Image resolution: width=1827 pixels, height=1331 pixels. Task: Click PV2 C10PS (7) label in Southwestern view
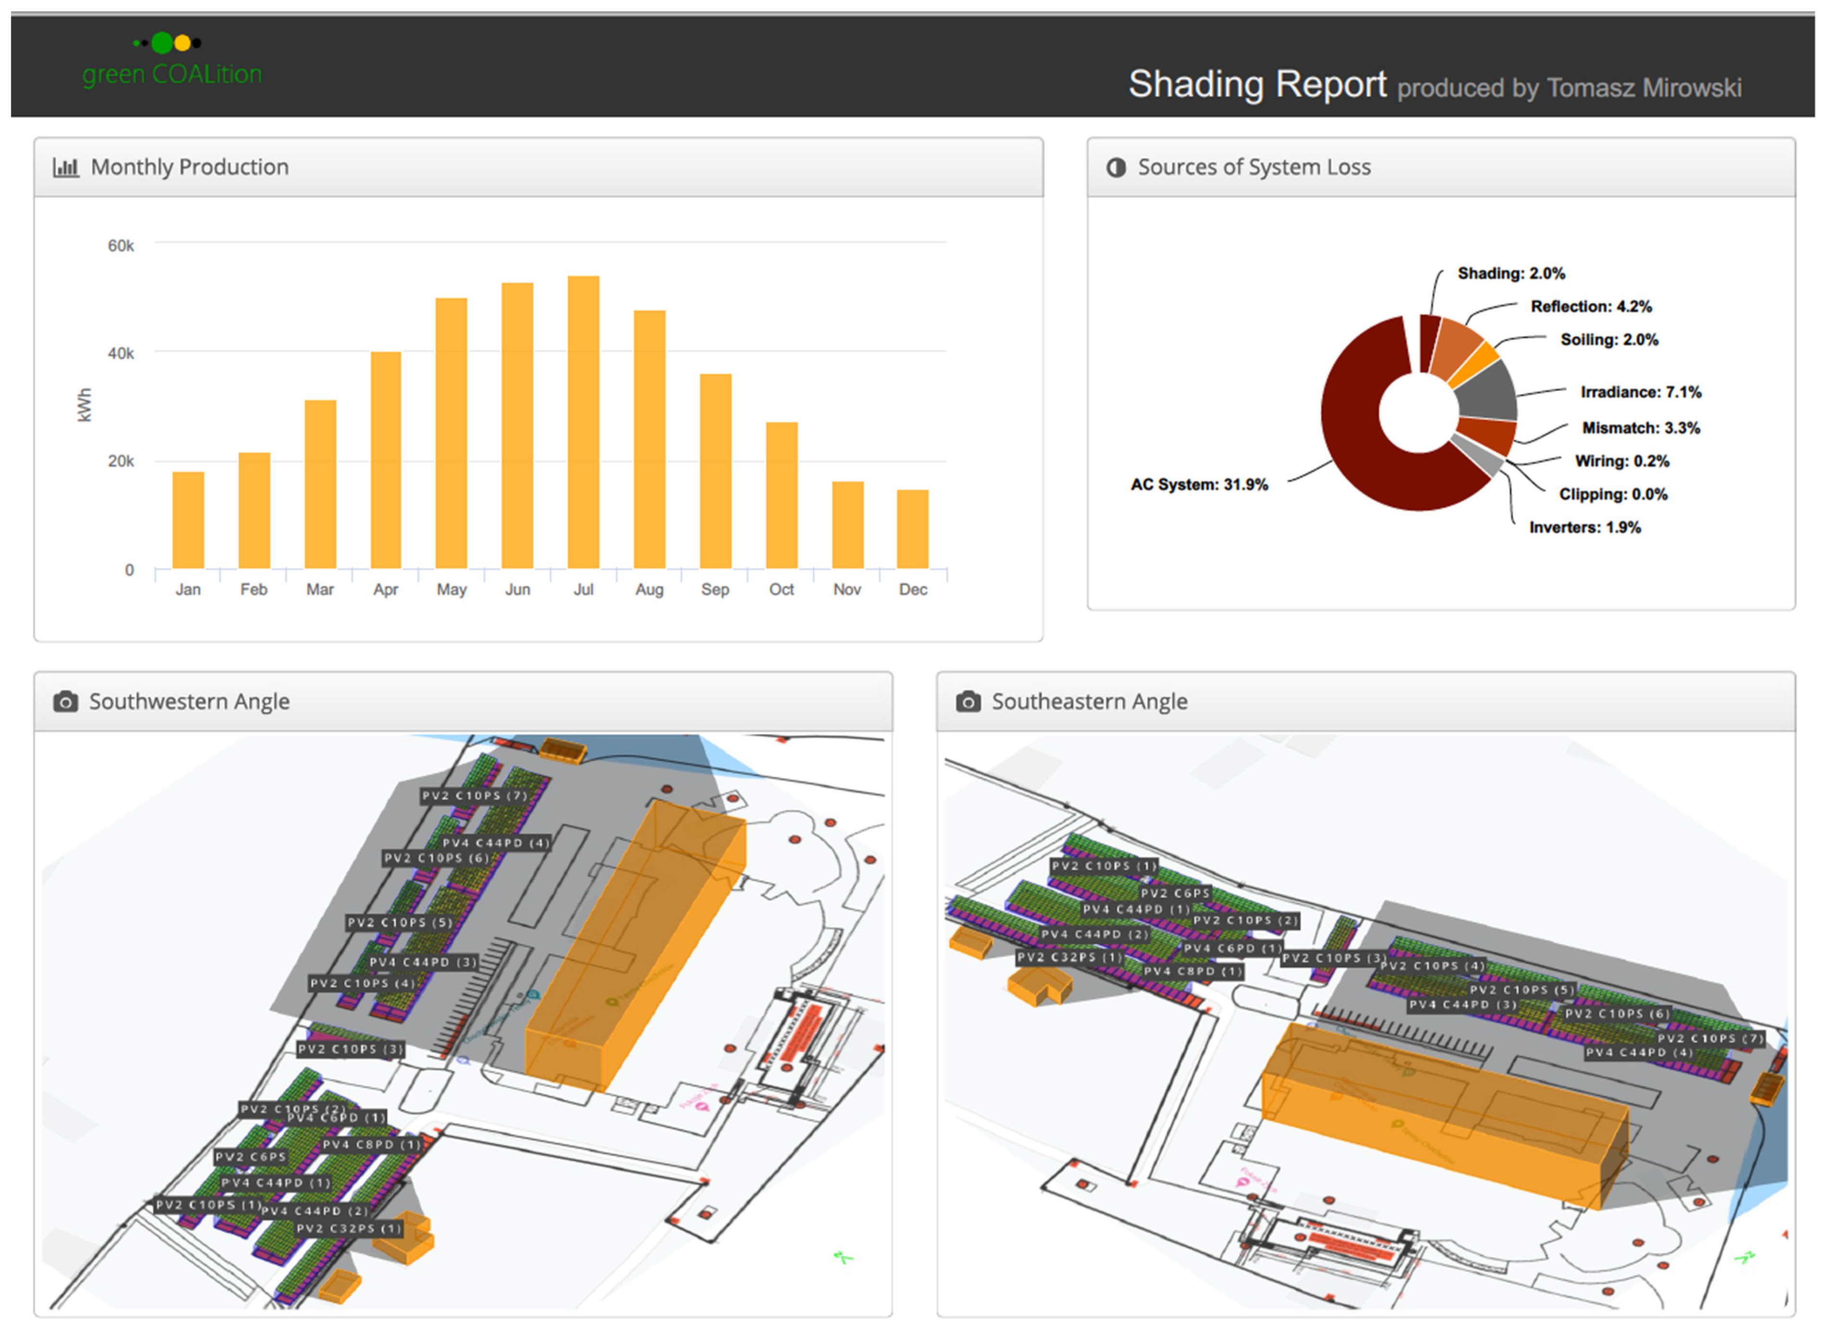pyautogui.click(x=475, y=796)
